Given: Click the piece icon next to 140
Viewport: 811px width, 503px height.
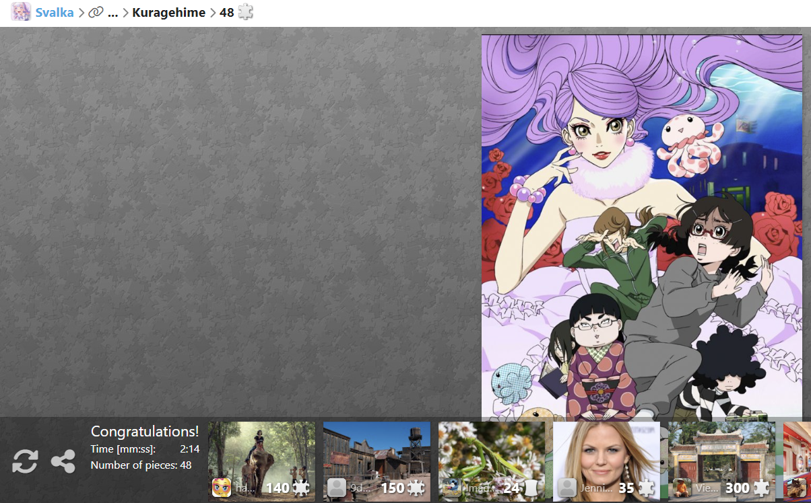Looking at the screenshot, I should pyautogui.click(x=301, y=488).
